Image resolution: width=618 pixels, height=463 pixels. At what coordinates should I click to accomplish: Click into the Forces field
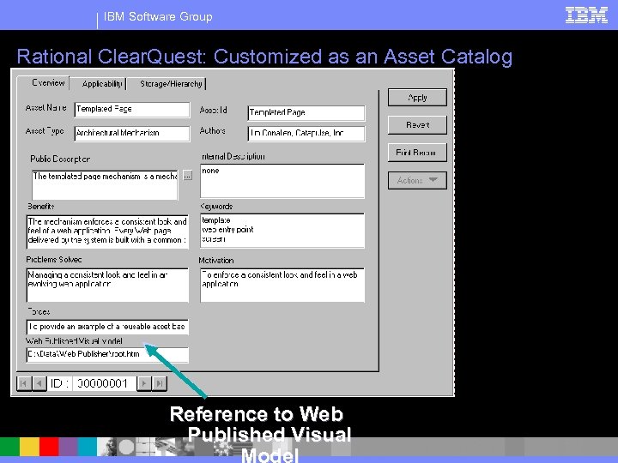[107, 327]
